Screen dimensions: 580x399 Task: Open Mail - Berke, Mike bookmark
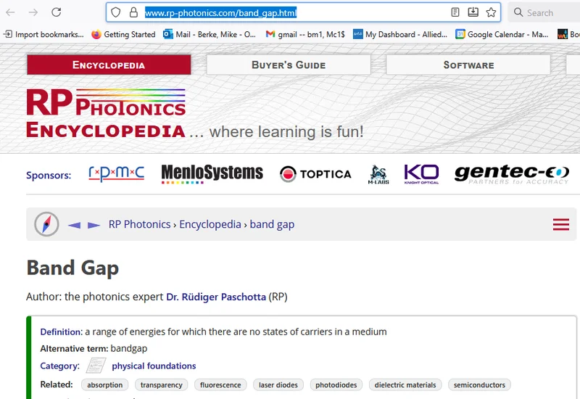click(x=210, y=34)
